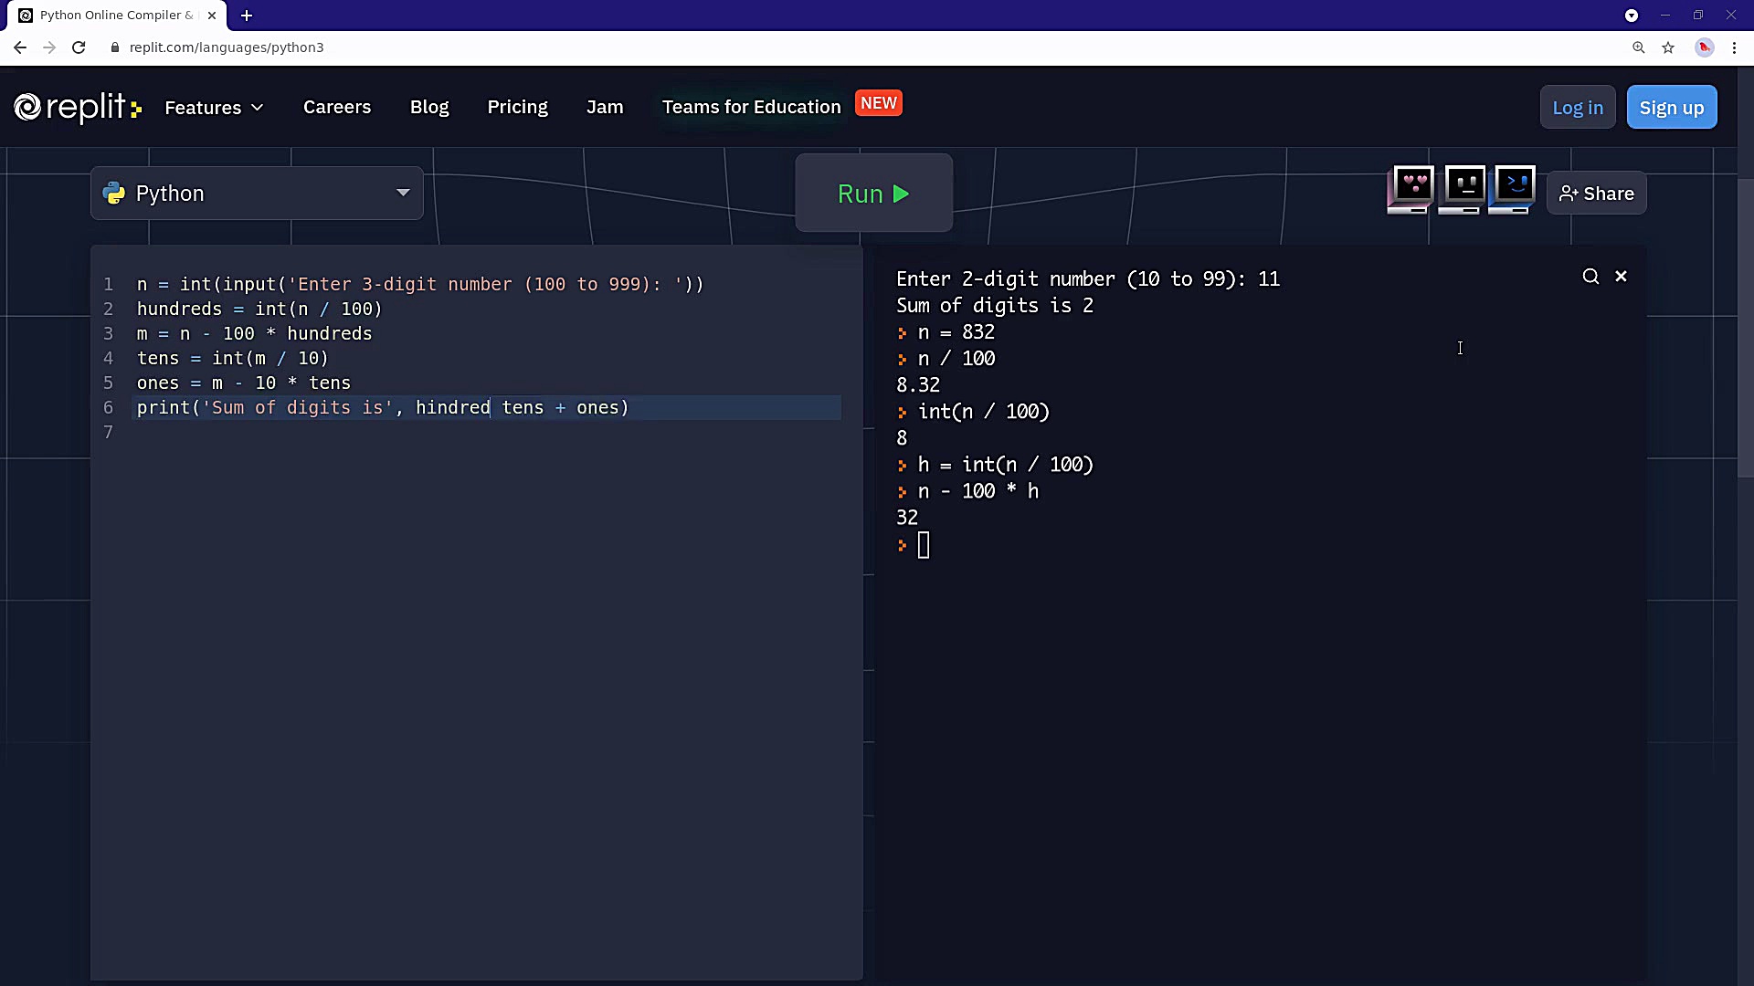Go to the Blog
The width and height of the screenshot is (1754, 986).
point(429,107)
